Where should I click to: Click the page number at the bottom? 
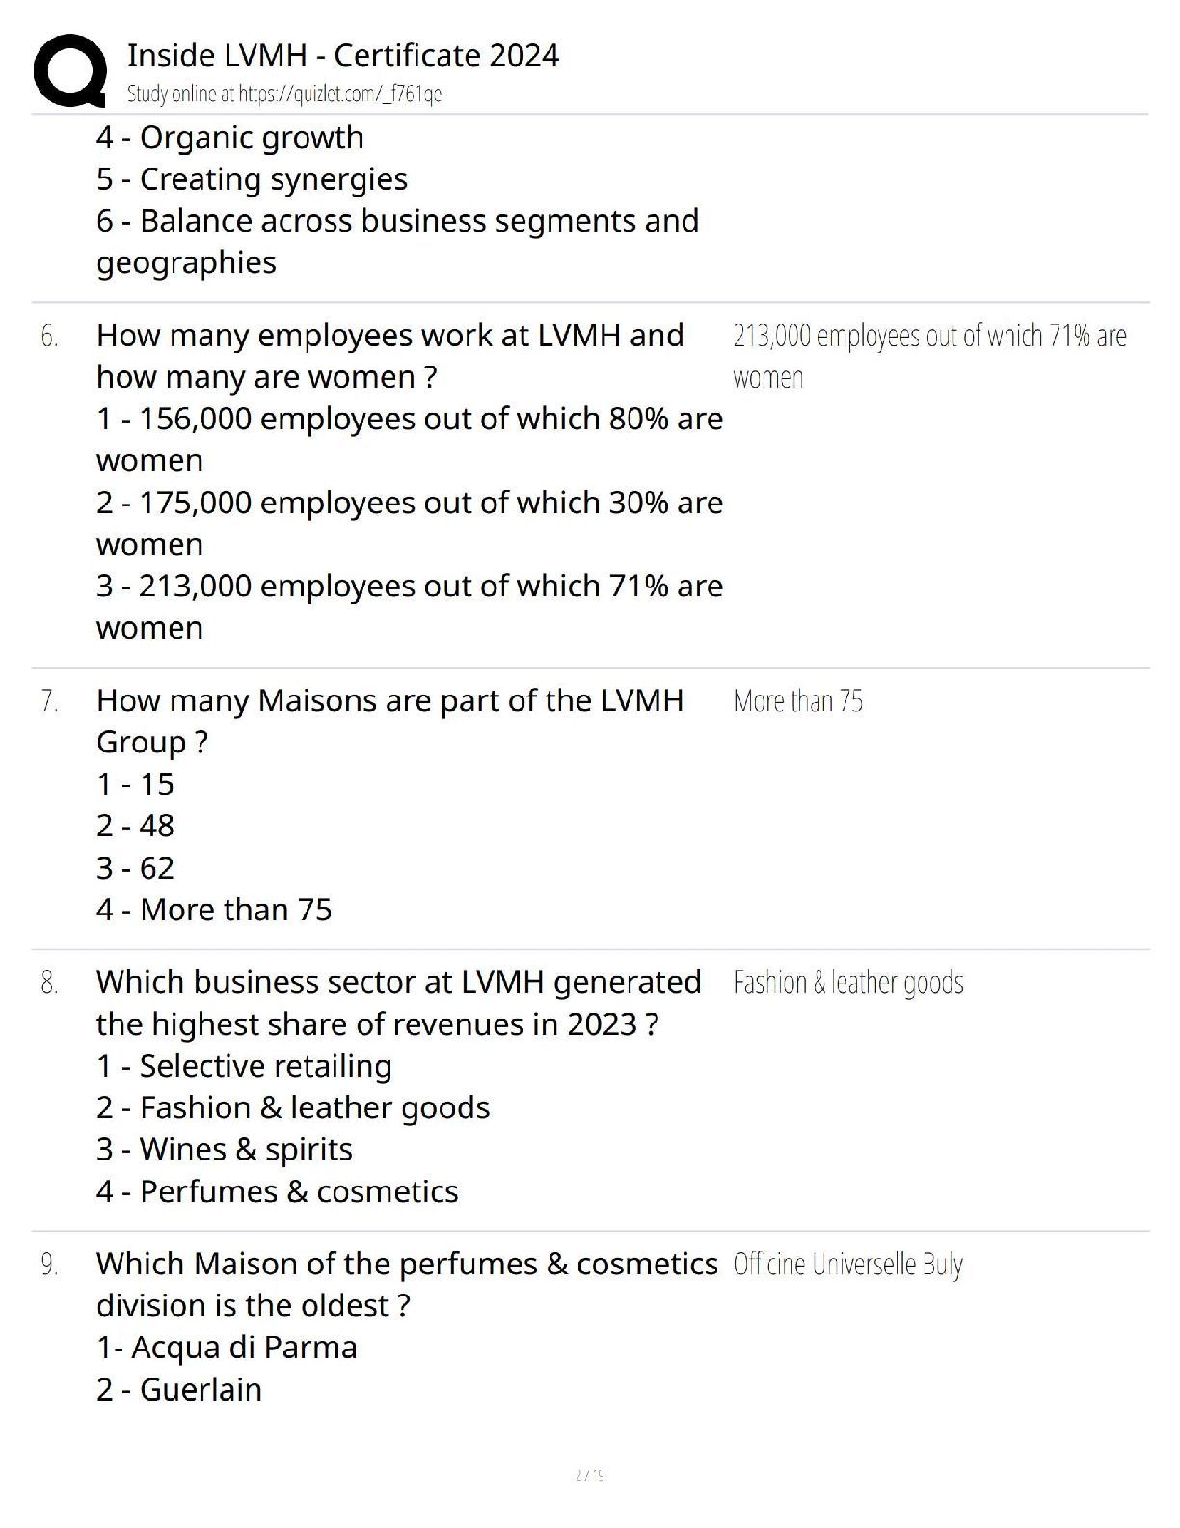tap(590, 1475)
